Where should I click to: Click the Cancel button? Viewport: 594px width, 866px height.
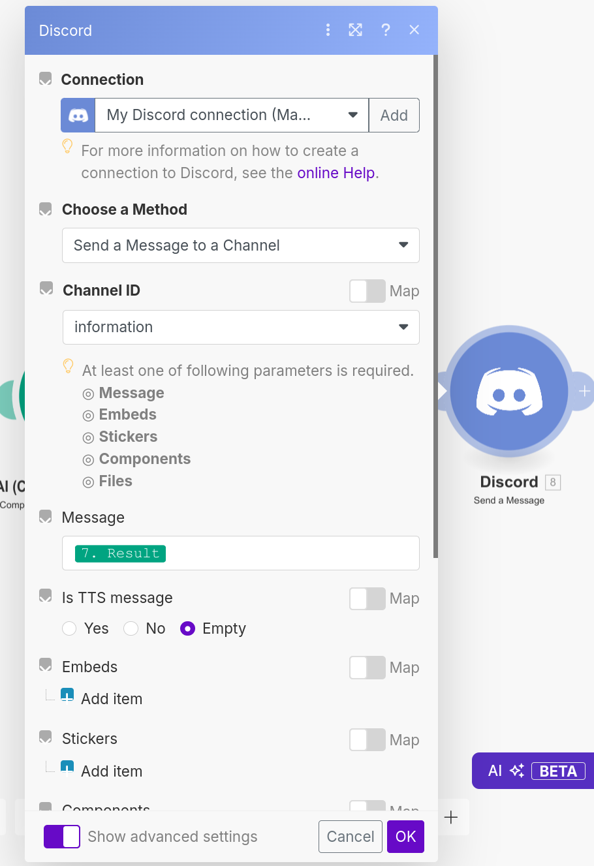pos(351,837)
